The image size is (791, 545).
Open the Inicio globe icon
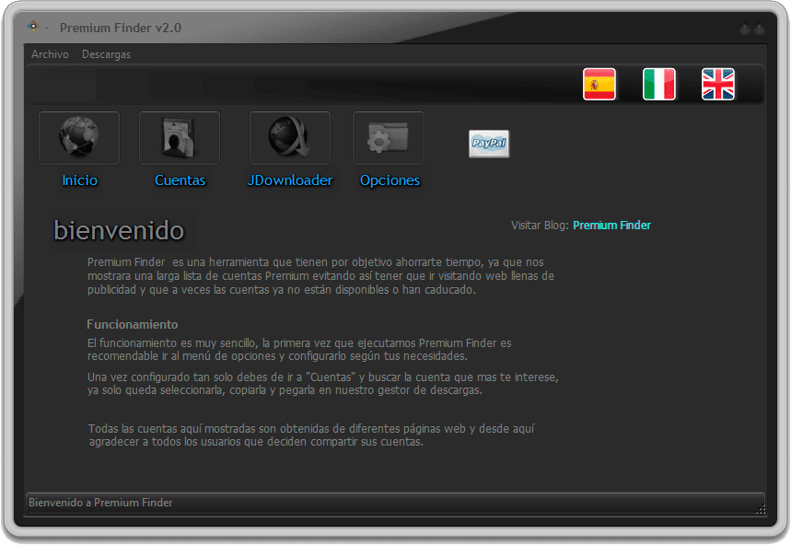coord(79,138)
